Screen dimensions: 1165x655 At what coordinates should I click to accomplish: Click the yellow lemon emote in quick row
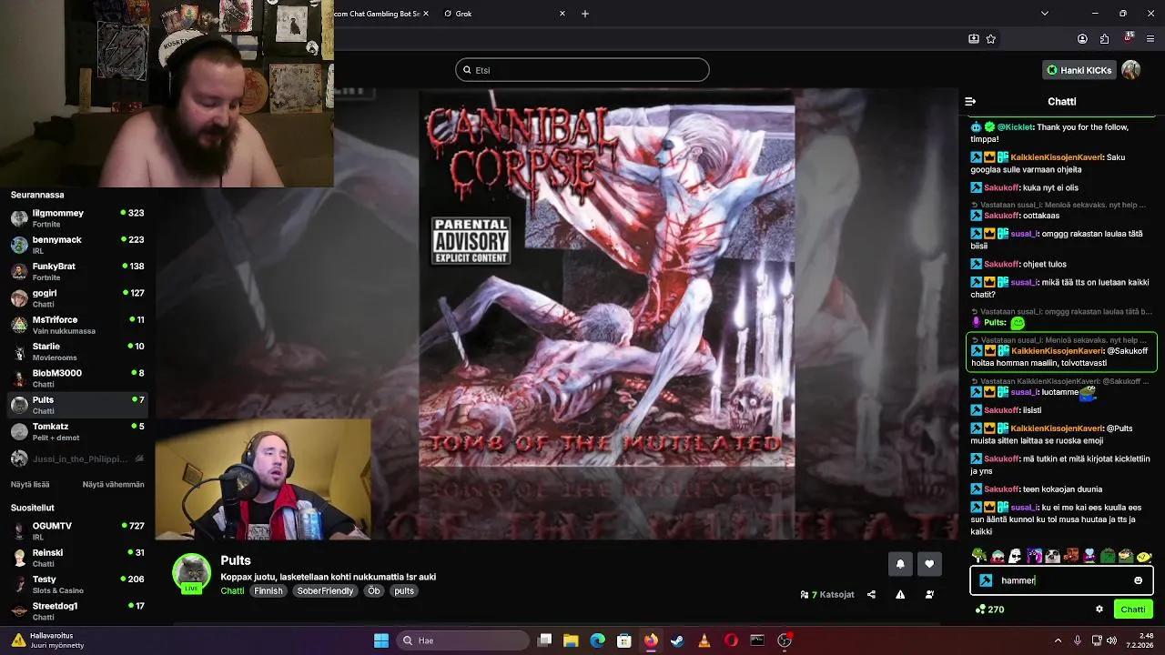(1143, 556)
